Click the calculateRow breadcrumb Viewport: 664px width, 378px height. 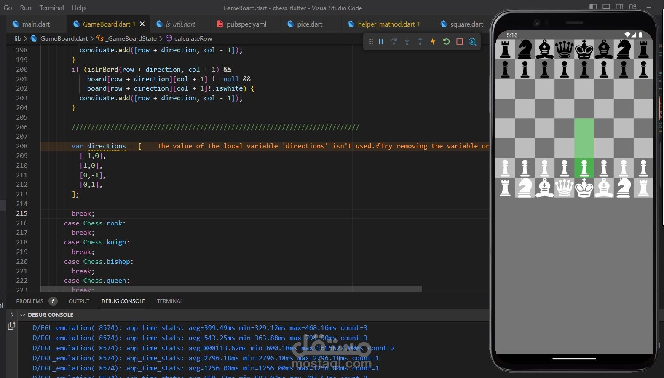click(x=193, y=38)
